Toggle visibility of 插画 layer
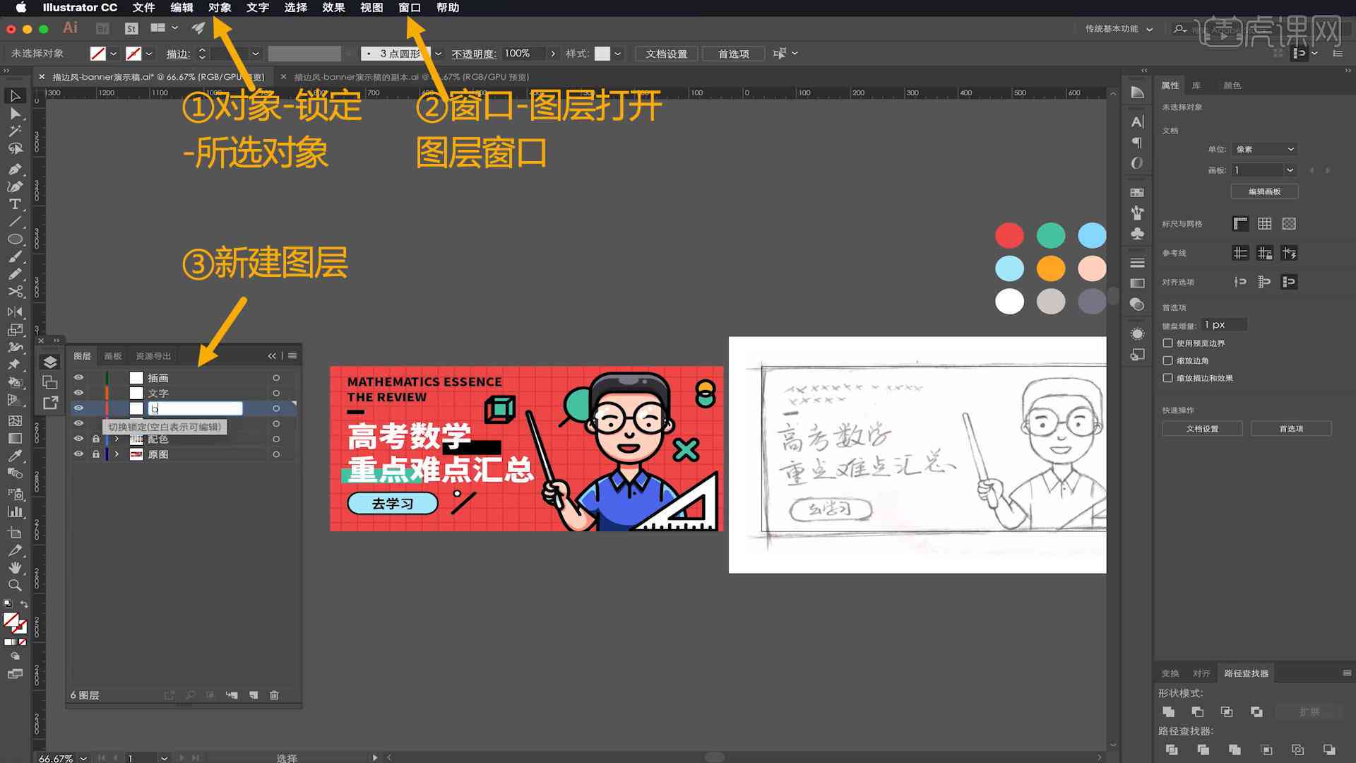Image resolution: width=1356 pixels, height=763 pixels. click(79, 377)
